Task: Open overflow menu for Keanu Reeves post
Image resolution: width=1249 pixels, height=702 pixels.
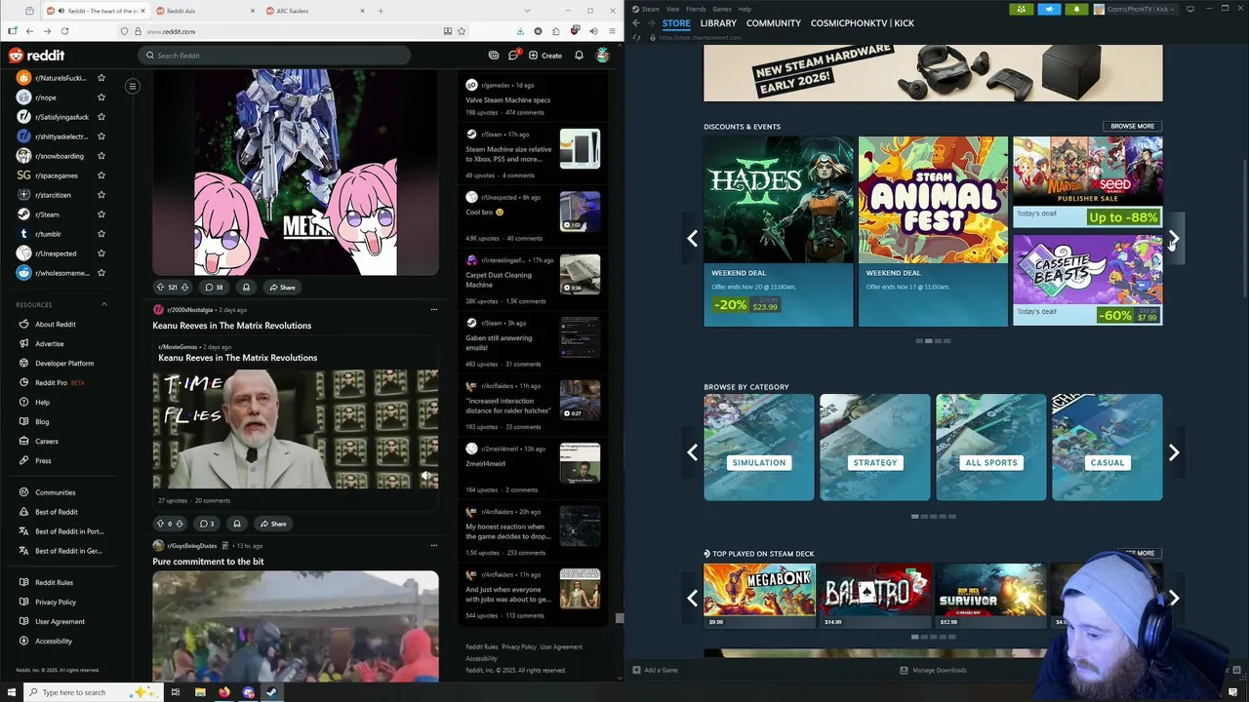Action: pos(434,310)
